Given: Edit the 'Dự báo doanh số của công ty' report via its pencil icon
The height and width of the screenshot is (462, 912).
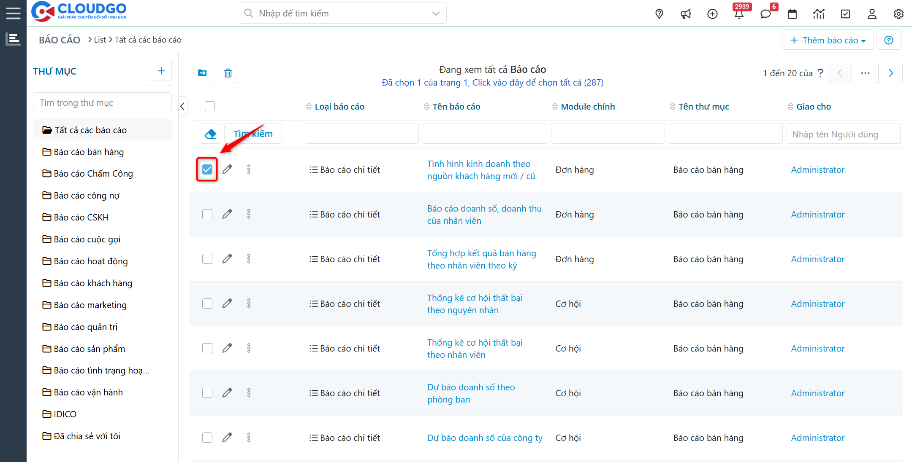Looking at the screenshot, I should click(227, 438).
